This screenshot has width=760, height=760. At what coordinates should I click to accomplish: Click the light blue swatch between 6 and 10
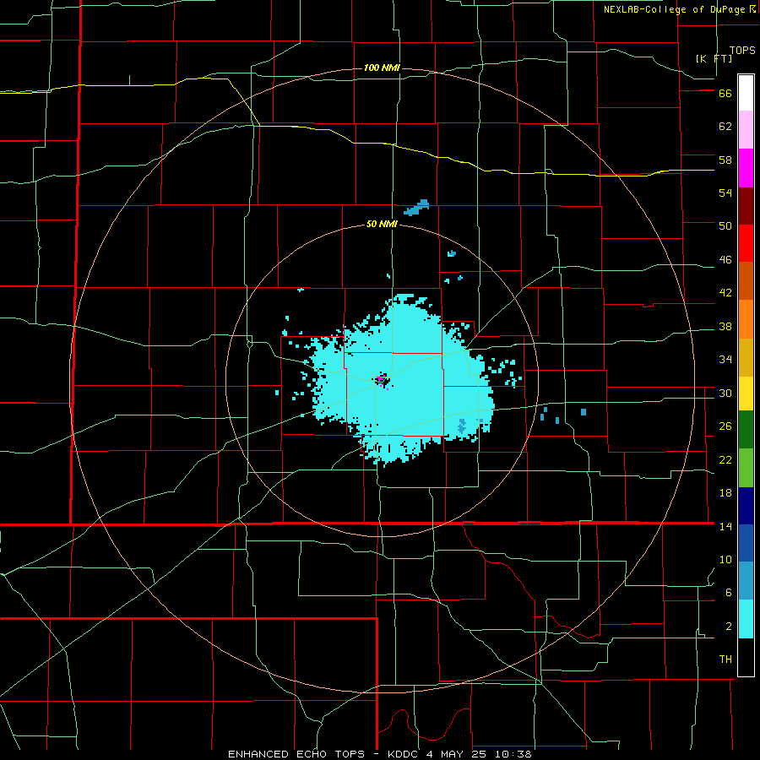point(746,581)
